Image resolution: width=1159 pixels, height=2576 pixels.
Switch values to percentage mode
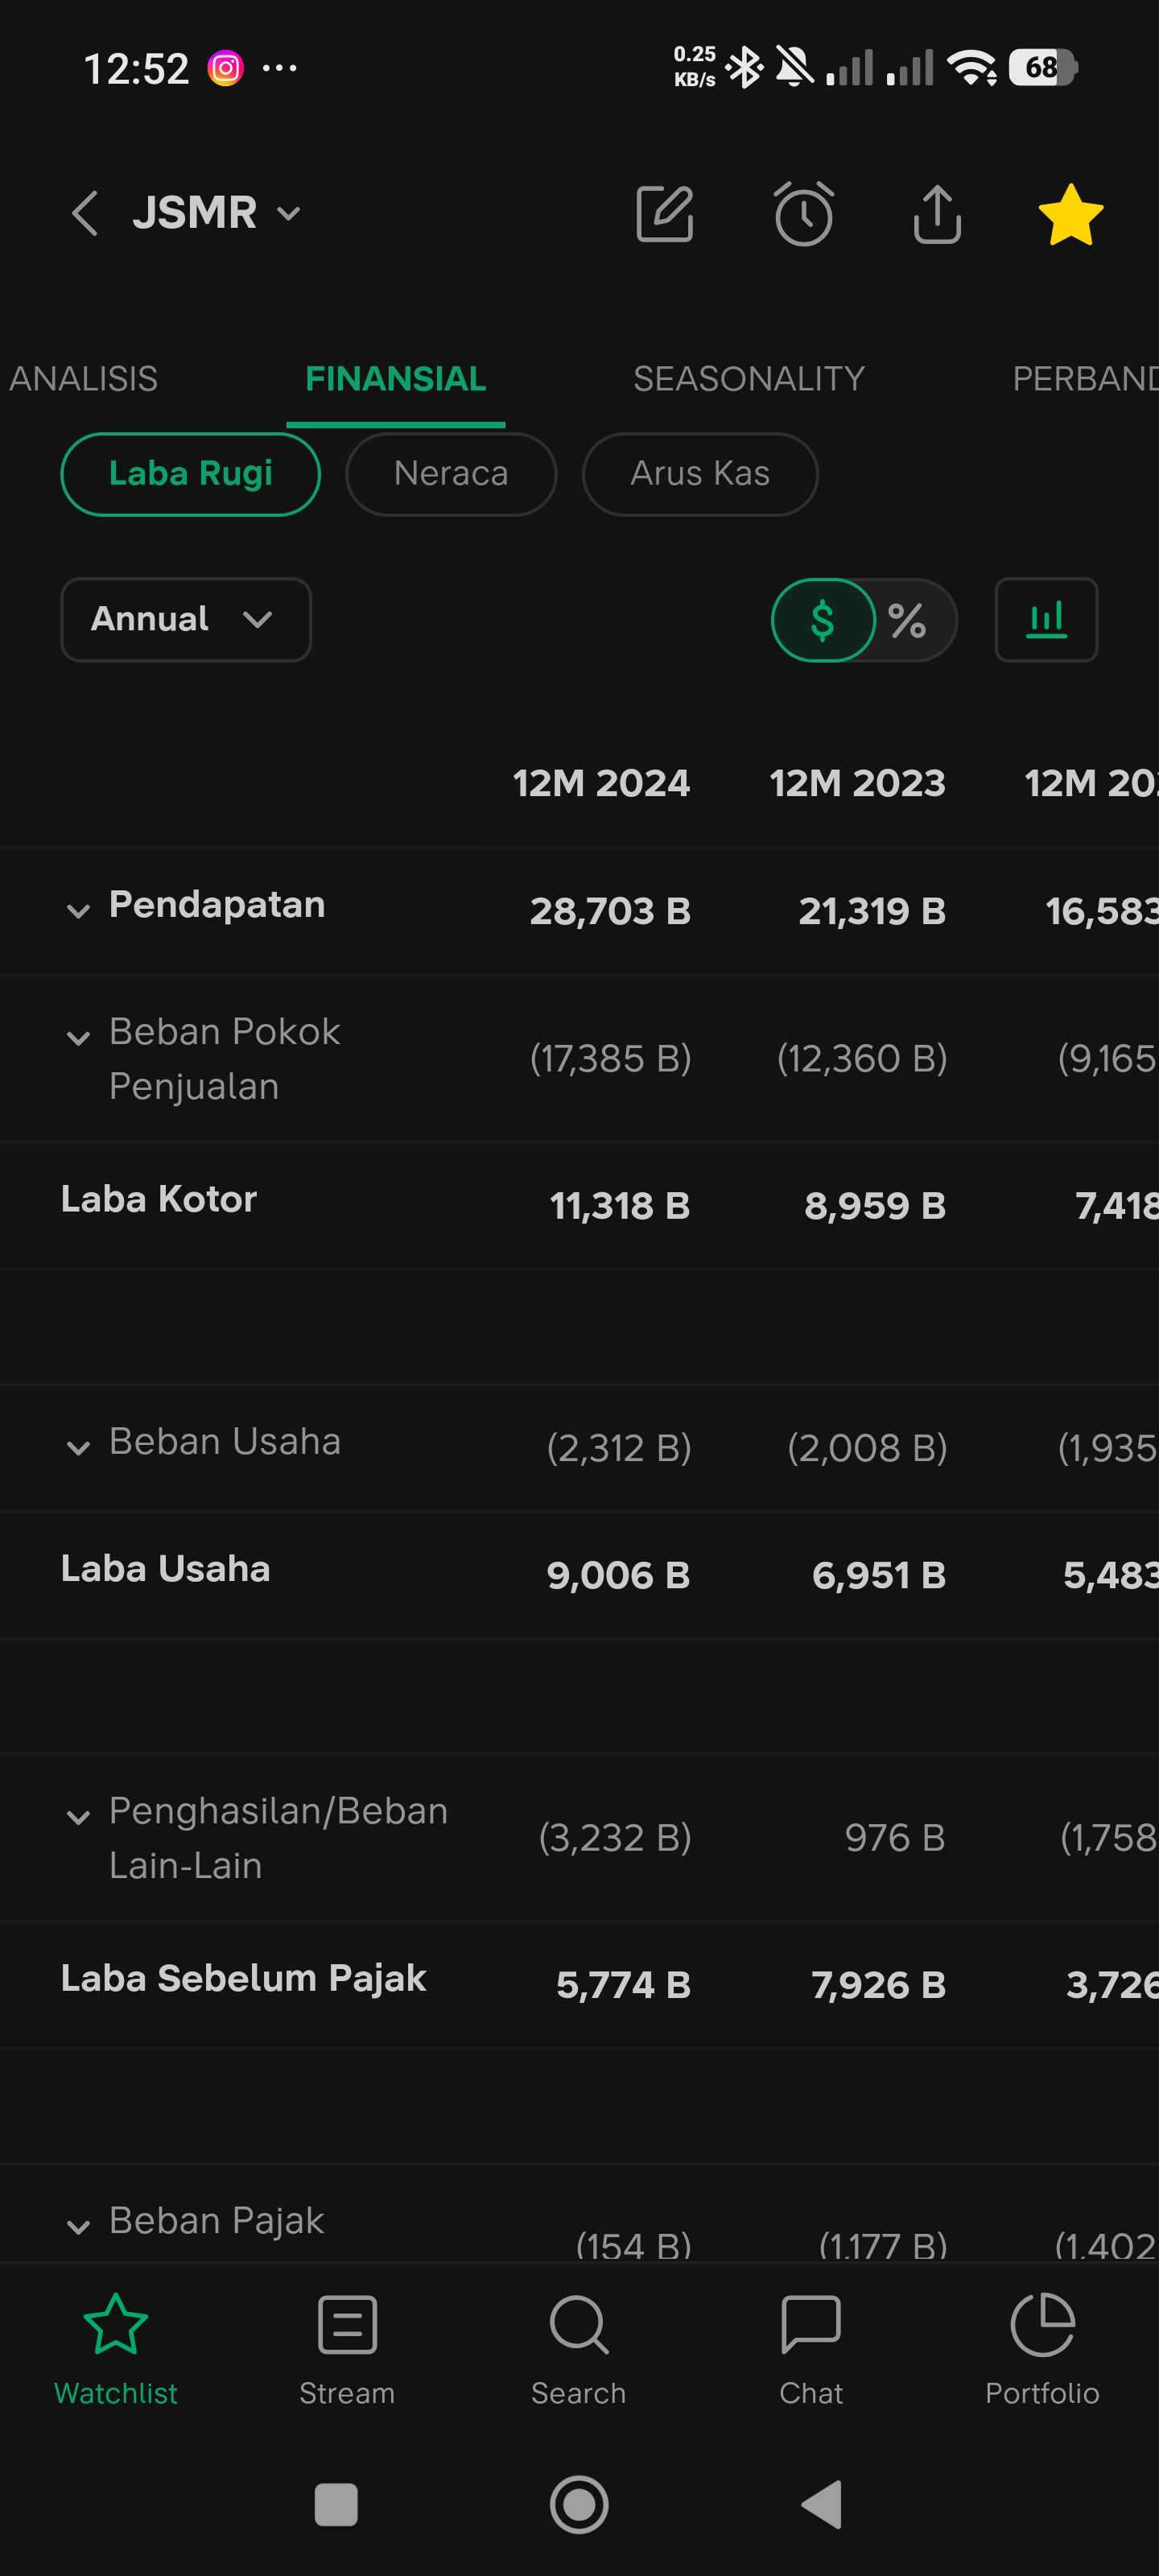[908, 621]
